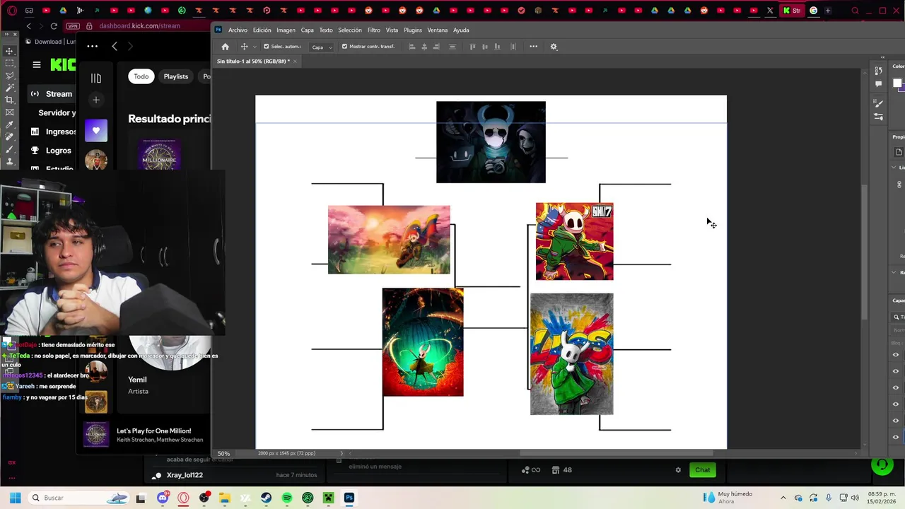Image resolution: width=905 pixels, height=509 pixels.
Task: Open Spotify from the taskbar
Action: [287, 498]
